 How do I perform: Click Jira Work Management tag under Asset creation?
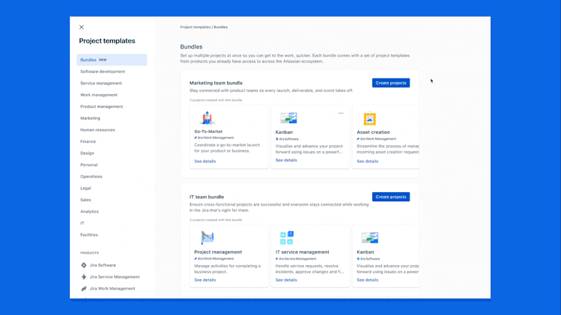point(376,139)
